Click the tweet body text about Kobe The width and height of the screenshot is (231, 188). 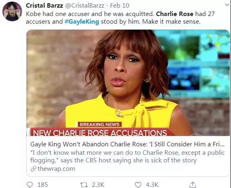point(120,18)
